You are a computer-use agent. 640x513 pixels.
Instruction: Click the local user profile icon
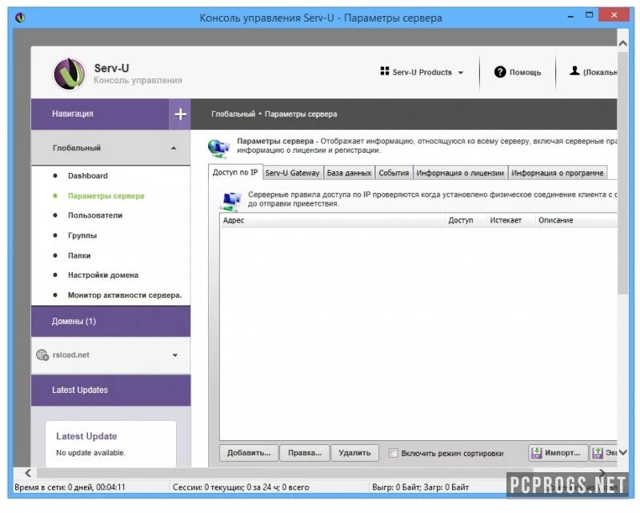[x=574, y=70]
